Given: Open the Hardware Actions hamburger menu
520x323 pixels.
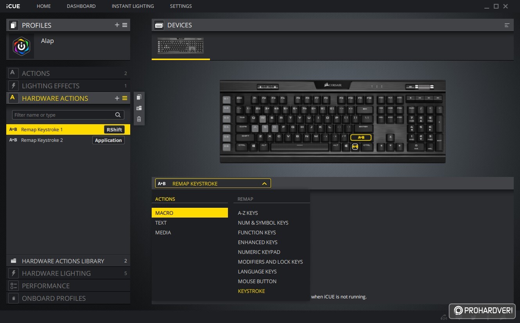Looking at the screenshot, I should pos(125,98).
